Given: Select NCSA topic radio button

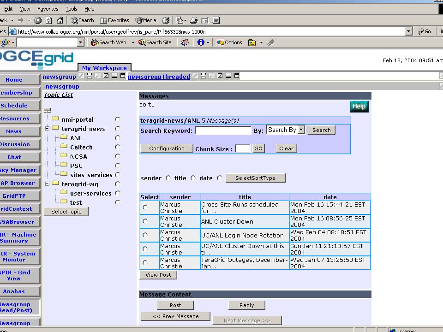Looking at the screenshot, I should 118,156.
